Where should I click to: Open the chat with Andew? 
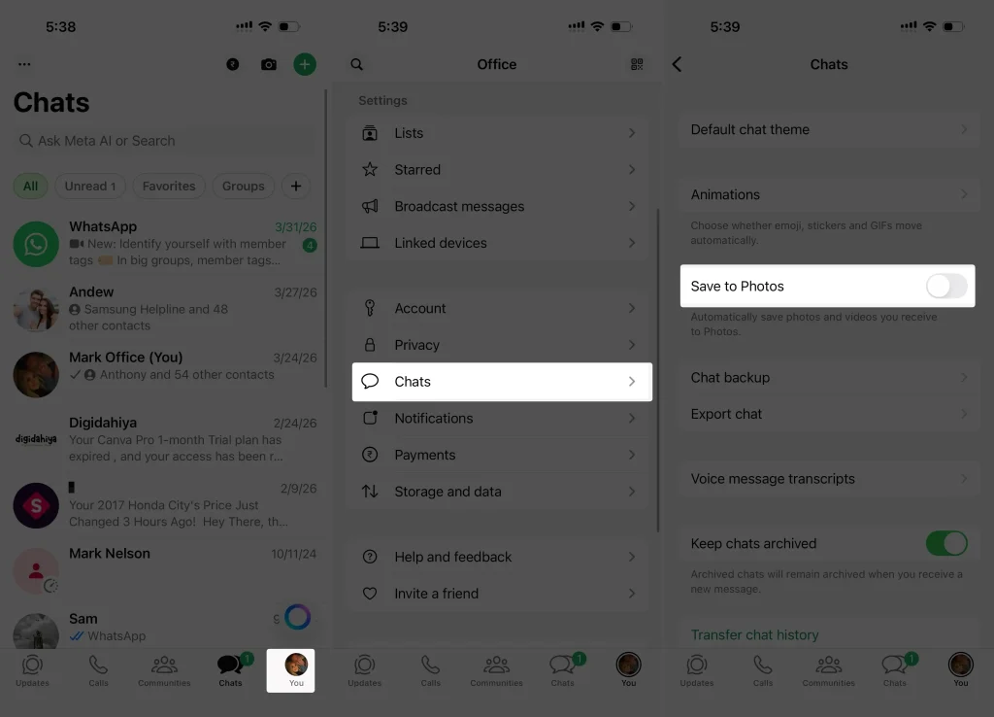(165, 309)
